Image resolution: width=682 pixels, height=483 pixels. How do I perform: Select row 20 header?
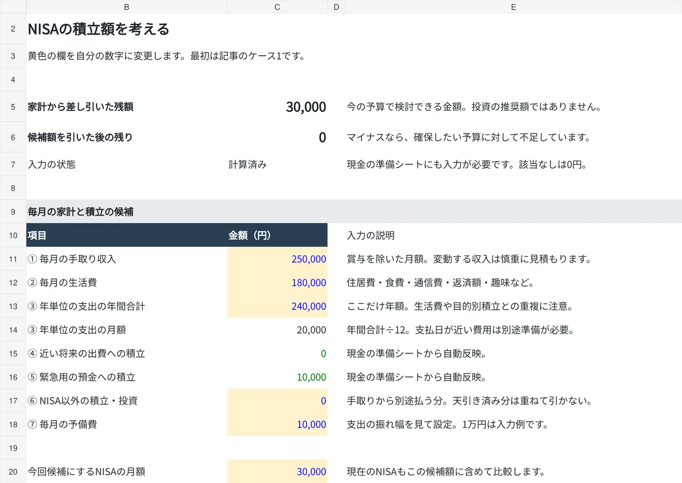pyautogui.click(x=13, y=471)
